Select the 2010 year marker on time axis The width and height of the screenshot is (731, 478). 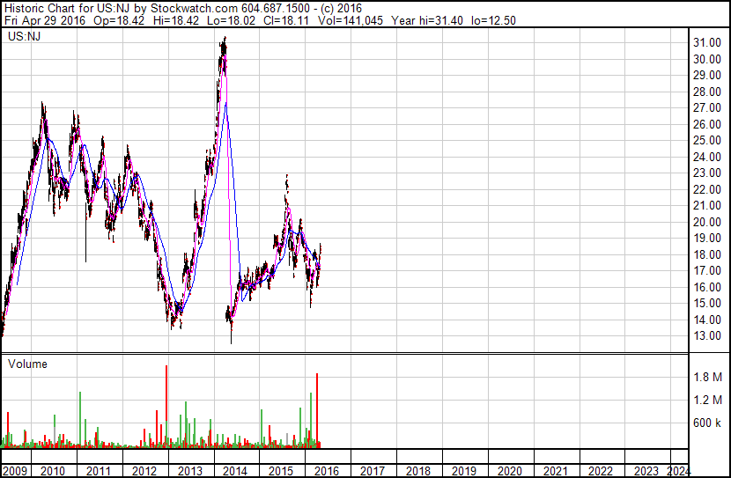[x=53, y=471]
